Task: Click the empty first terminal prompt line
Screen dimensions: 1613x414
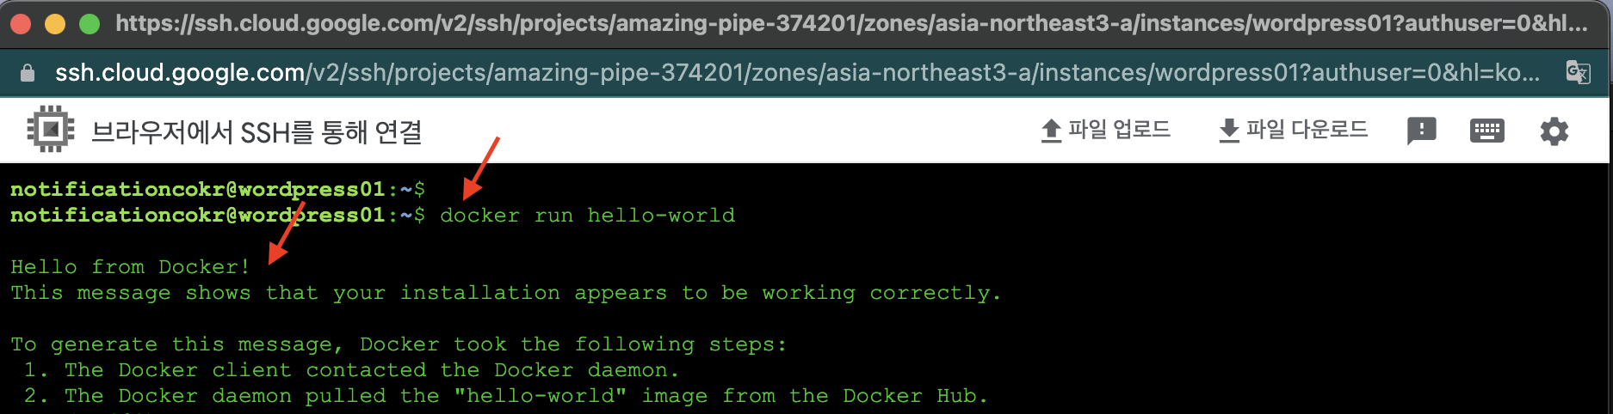Action: (218, 189)
